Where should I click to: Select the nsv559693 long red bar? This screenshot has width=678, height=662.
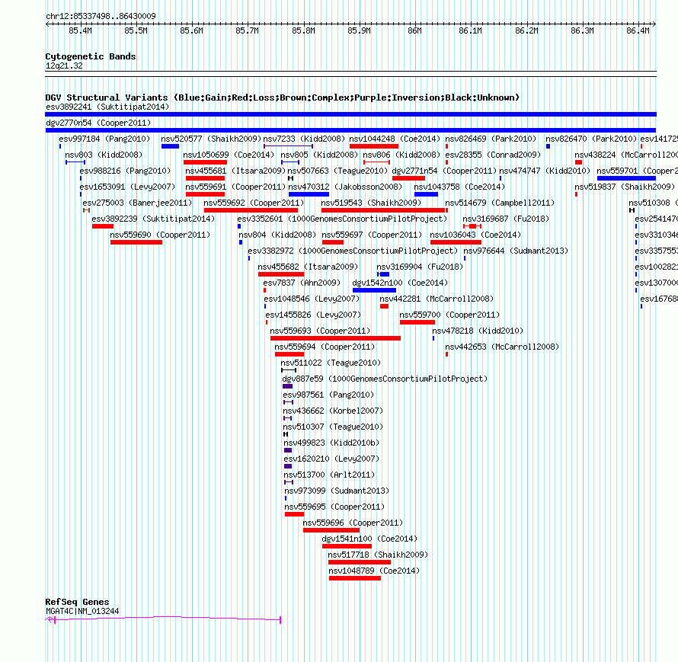(335, 338)
